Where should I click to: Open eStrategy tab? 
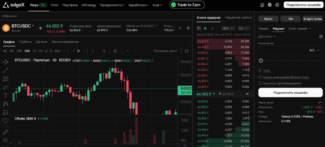(89, 5)
